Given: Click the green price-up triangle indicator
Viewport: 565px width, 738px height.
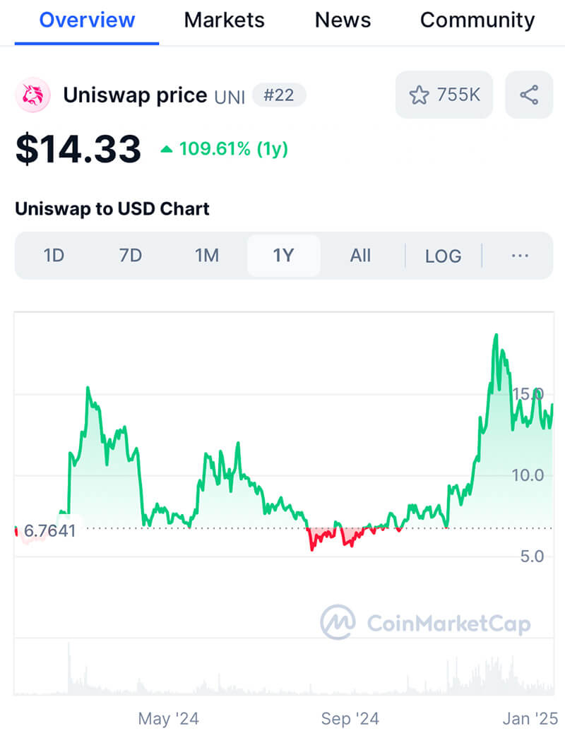Looking at the screenshot, I should pos(167,149).
